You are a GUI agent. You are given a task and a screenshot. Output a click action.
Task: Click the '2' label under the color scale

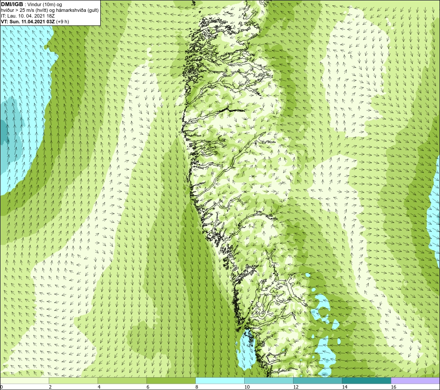pyautogui.click(x=50, y=387)
